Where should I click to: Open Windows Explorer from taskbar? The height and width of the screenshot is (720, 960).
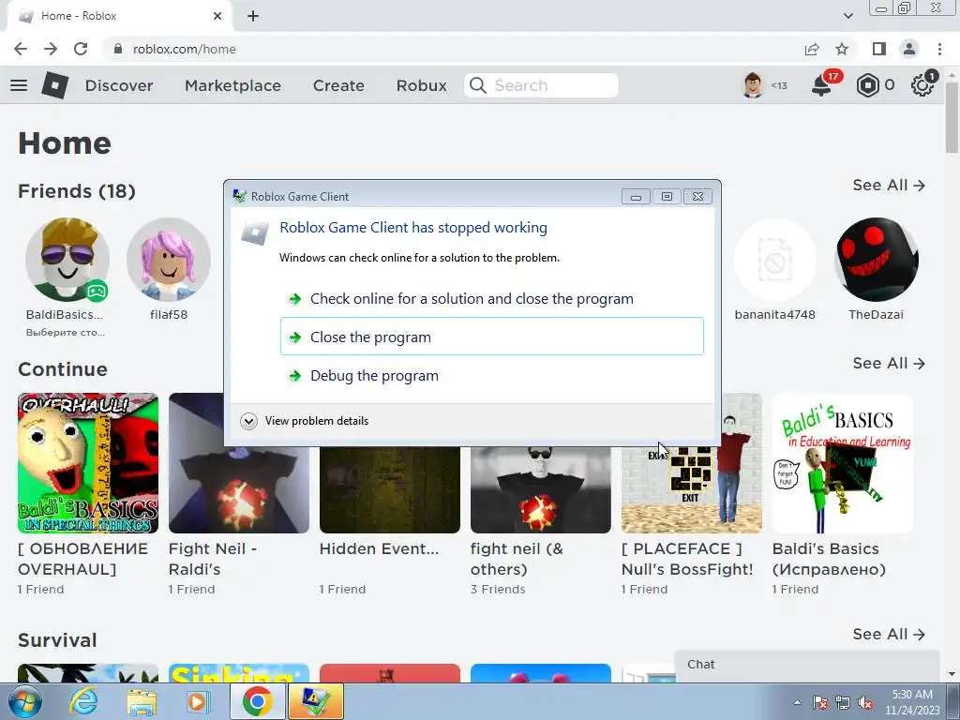142,701
